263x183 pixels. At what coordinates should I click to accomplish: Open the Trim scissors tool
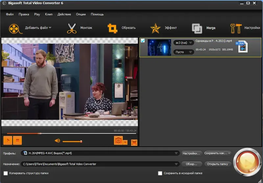coord(72,28)
